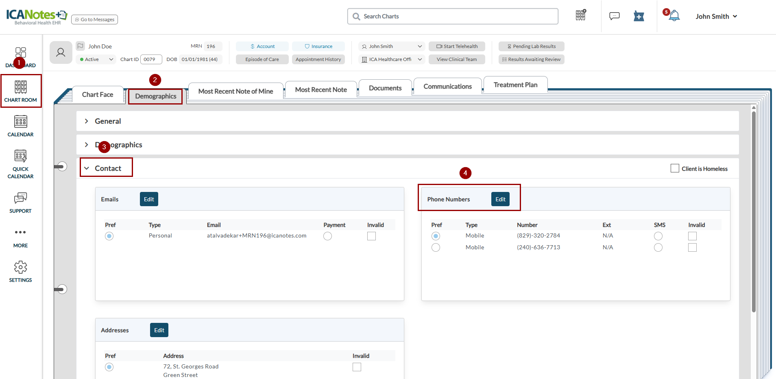Open Appointment History
Screen dimensions: 776x379
point(318,59)
